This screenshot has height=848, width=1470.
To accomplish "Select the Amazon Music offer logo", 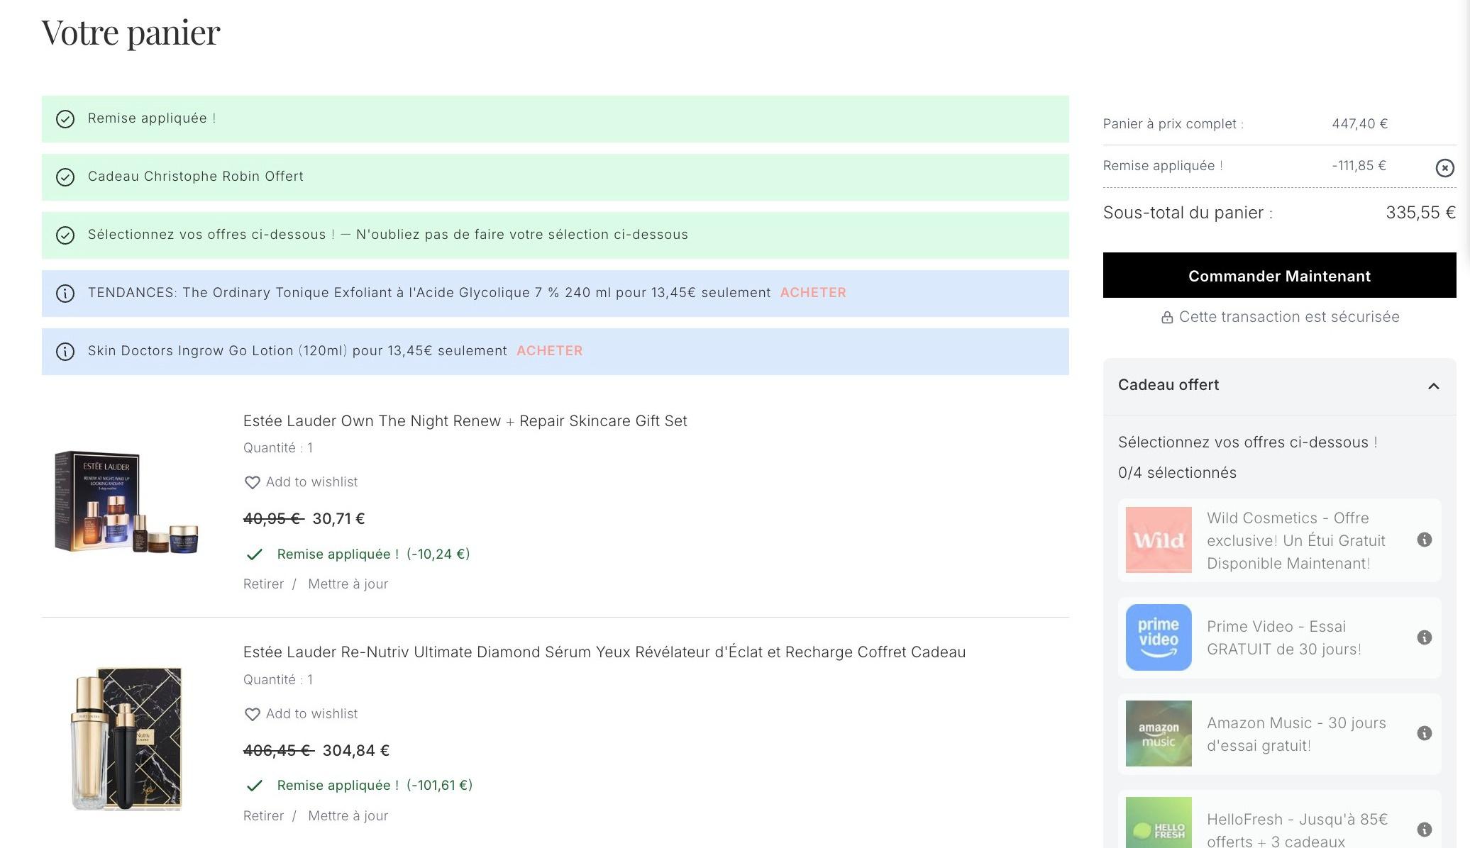I will pyautogui.click(x=1159, y=733).
